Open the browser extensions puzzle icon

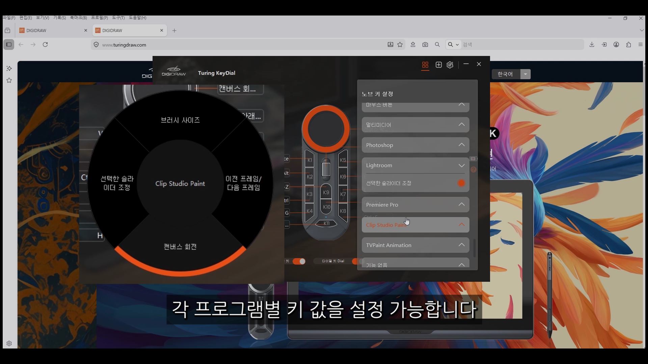pyautogui.click(x=628, y=44)
